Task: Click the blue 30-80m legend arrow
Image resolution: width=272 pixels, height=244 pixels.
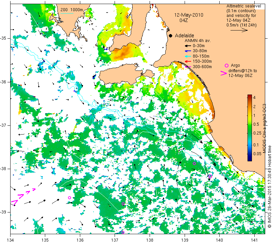Action: coord(188,51)
